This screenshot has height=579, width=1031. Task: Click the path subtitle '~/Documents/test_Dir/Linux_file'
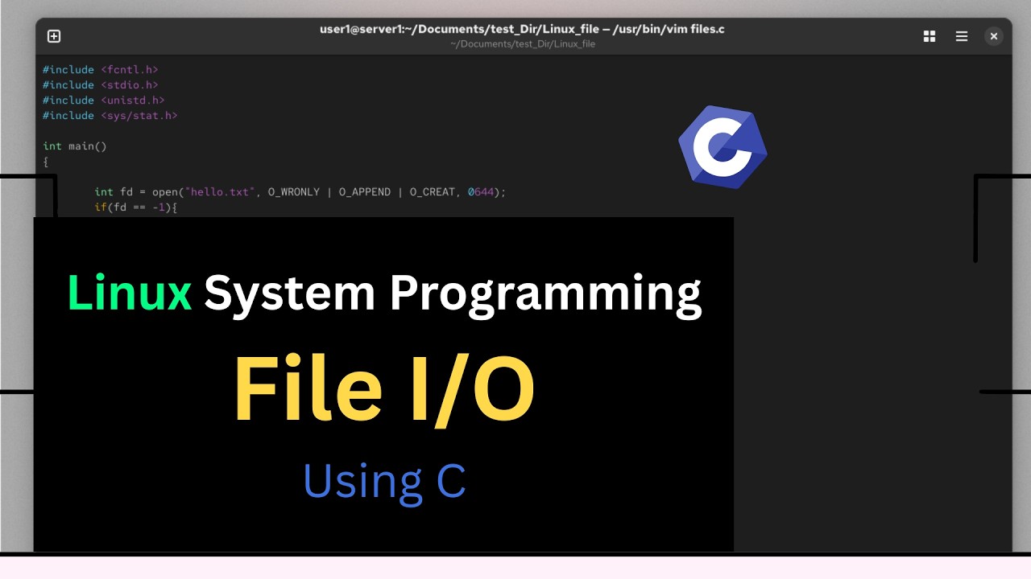coord(523,44)
